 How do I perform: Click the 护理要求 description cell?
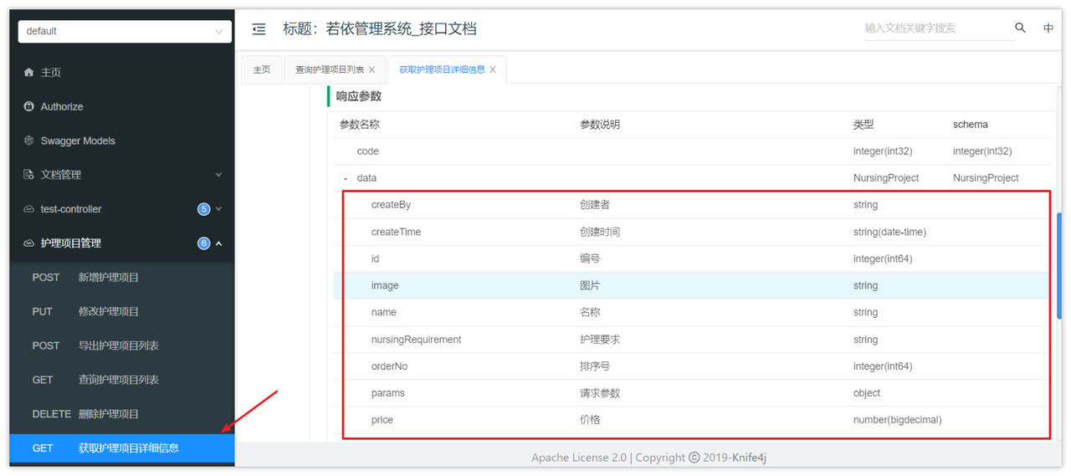[600, 340]
